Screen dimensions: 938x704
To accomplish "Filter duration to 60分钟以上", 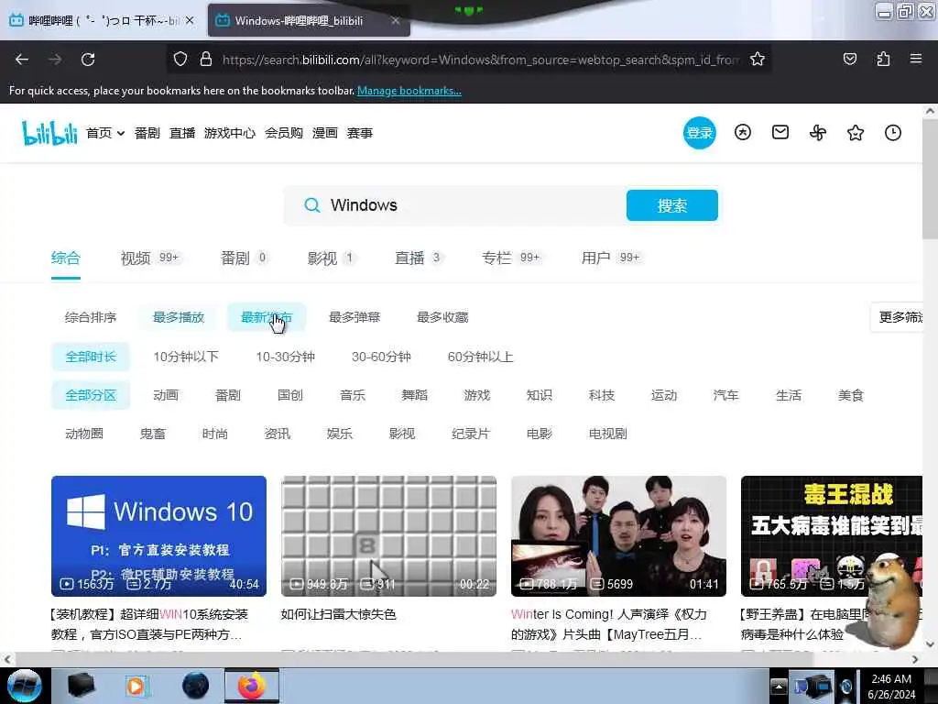I will (480, 357).
